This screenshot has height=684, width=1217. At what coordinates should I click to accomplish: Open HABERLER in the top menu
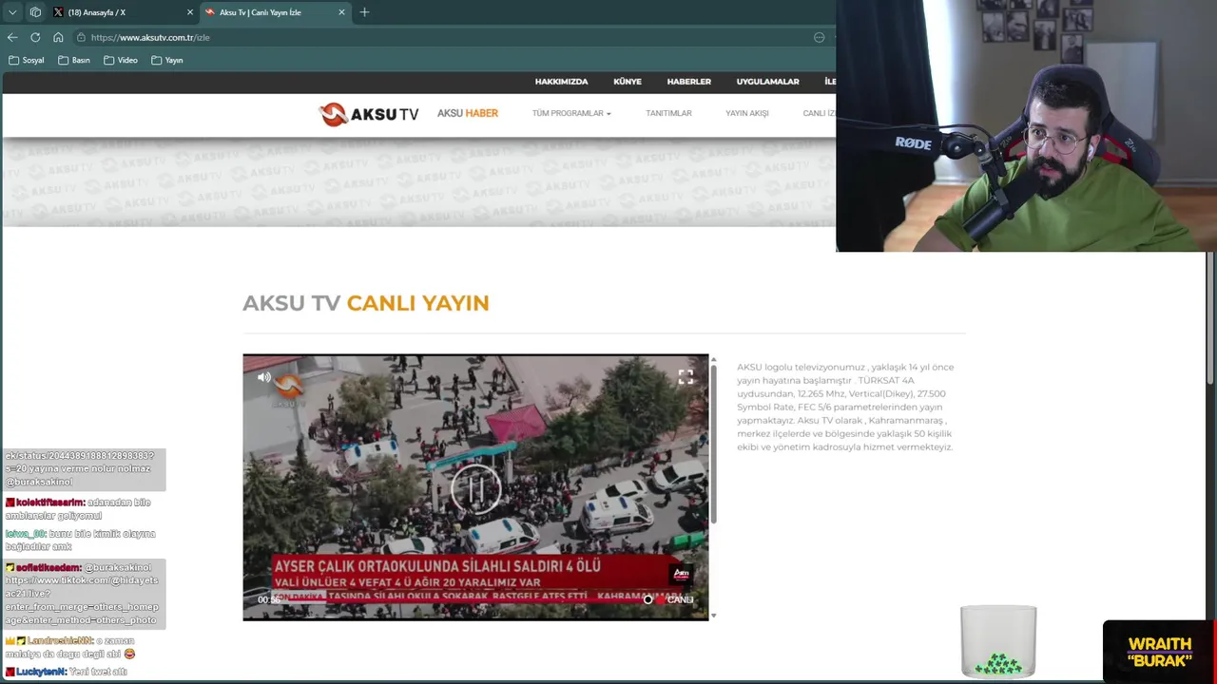(x=689, y=82)
